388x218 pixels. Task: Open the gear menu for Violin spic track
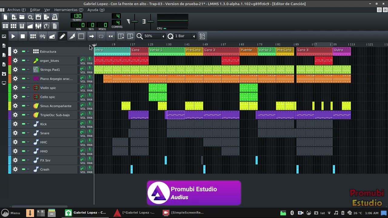(15, 88)
